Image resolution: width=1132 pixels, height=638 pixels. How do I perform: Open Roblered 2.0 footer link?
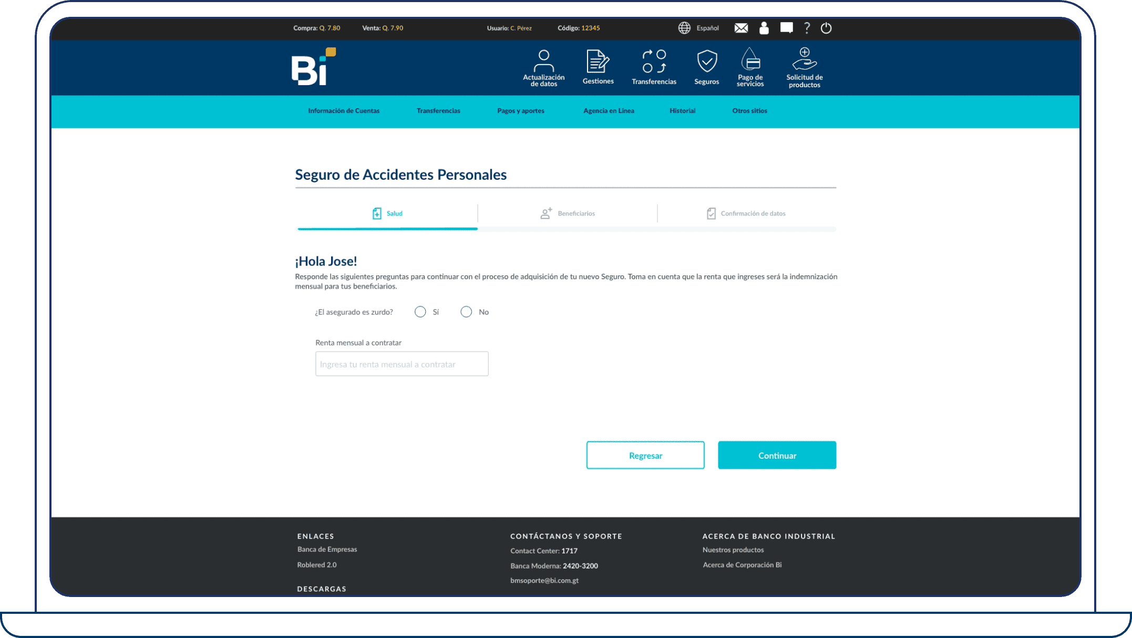(x=317, y=565)
